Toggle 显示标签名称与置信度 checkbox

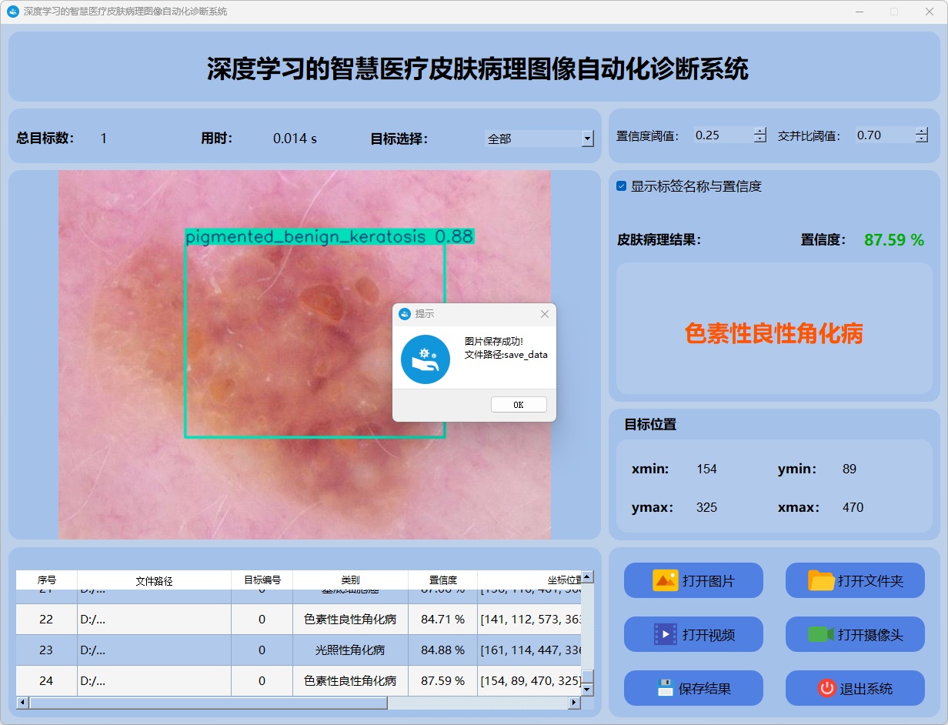[x=622, y=186]
